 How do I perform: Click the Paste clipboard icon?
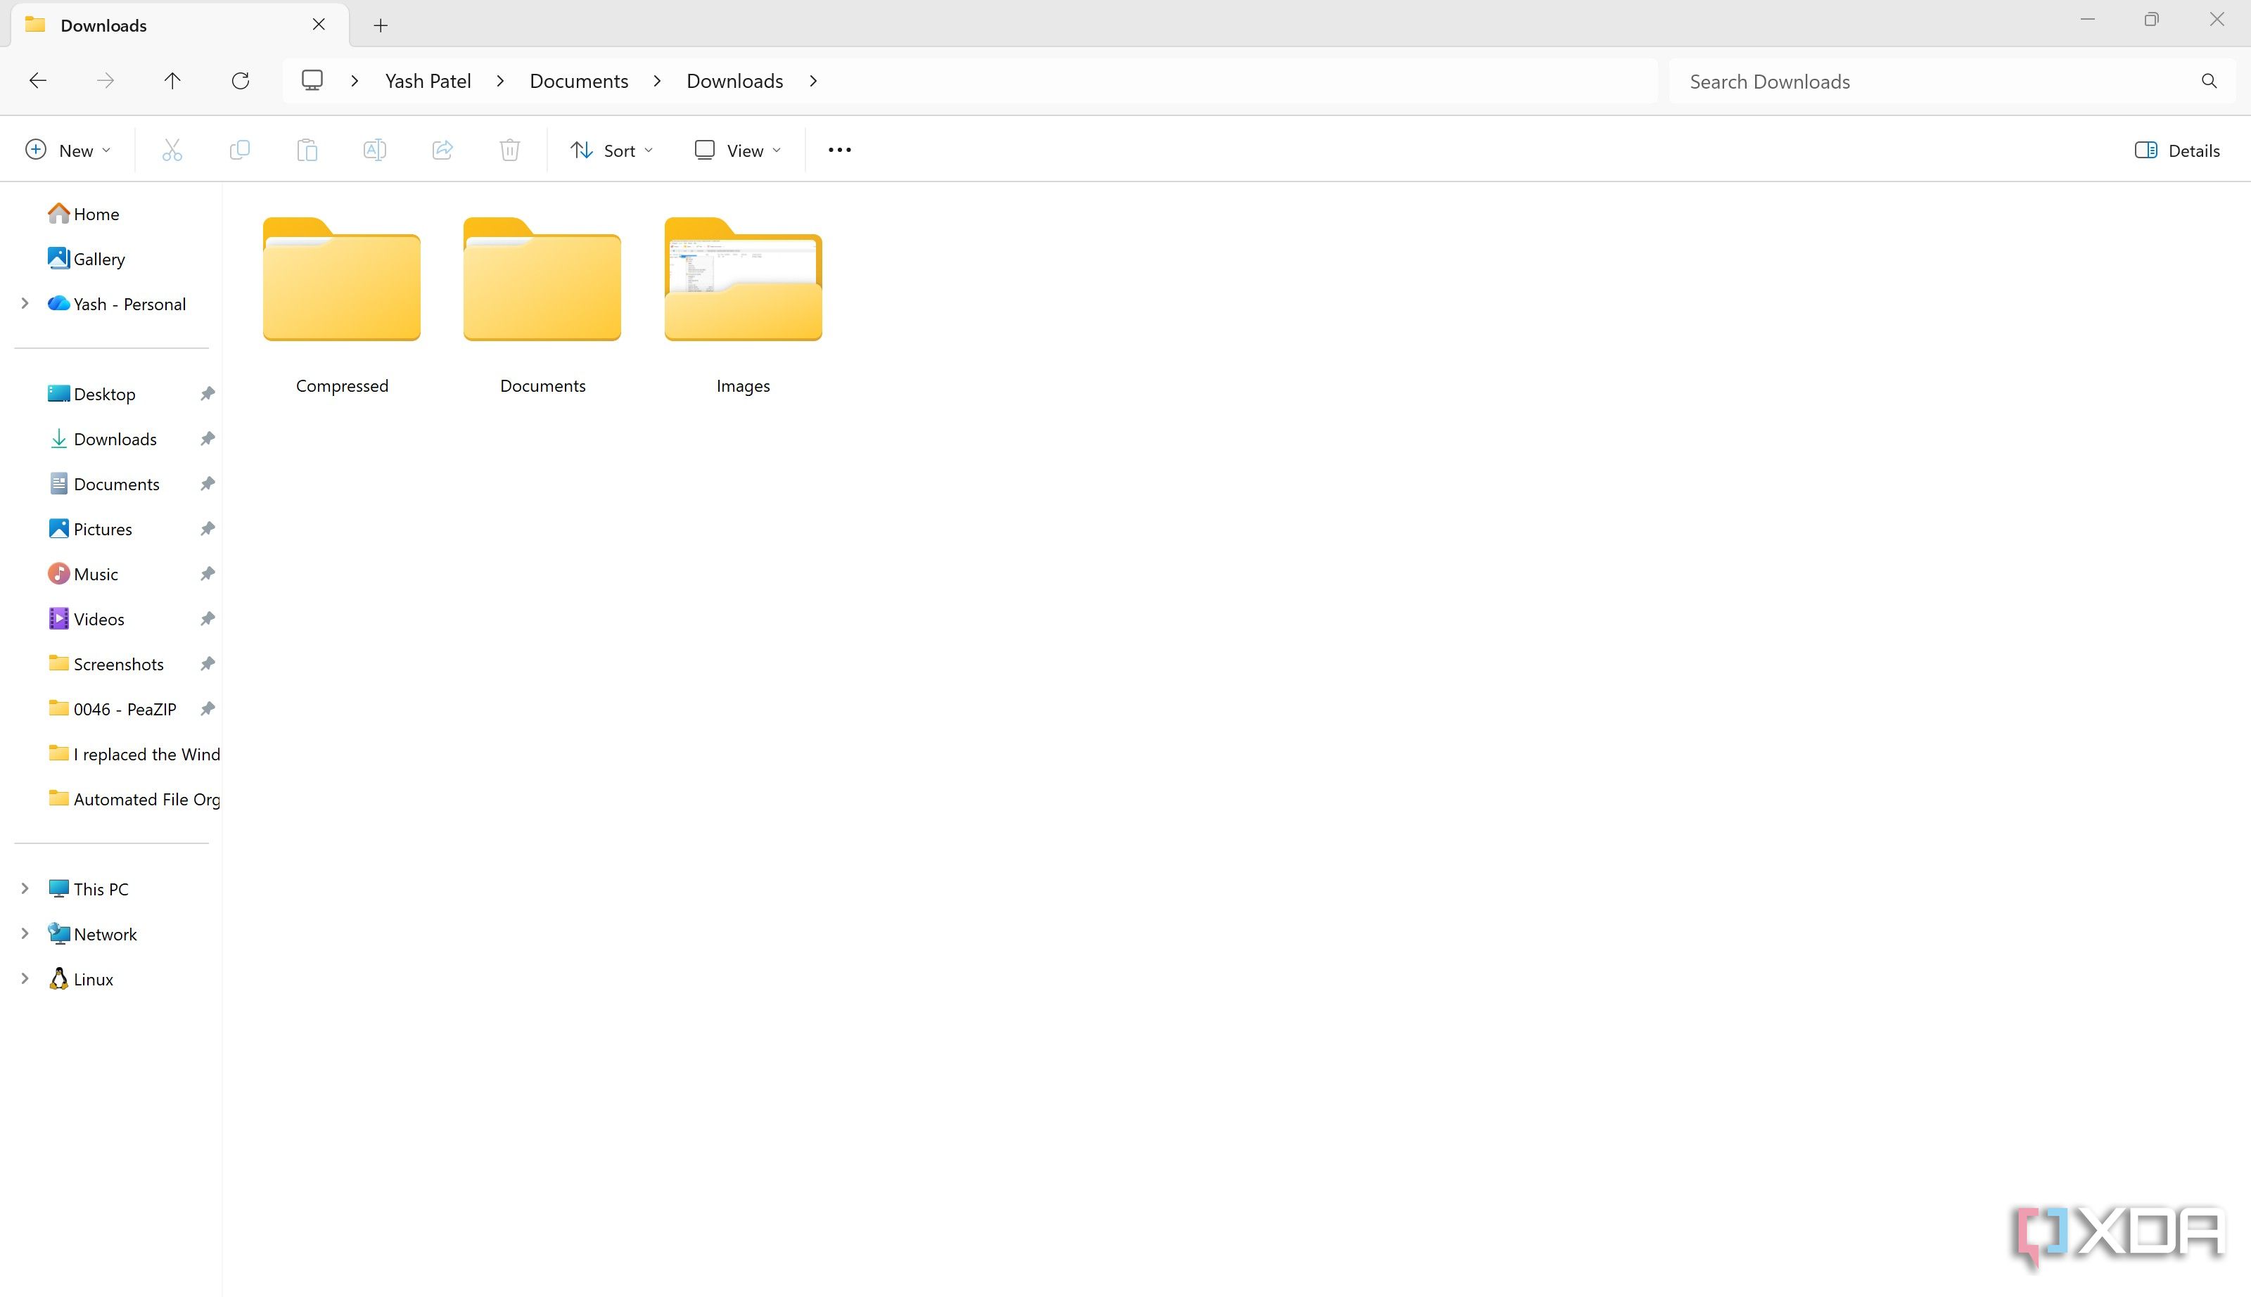307,150
